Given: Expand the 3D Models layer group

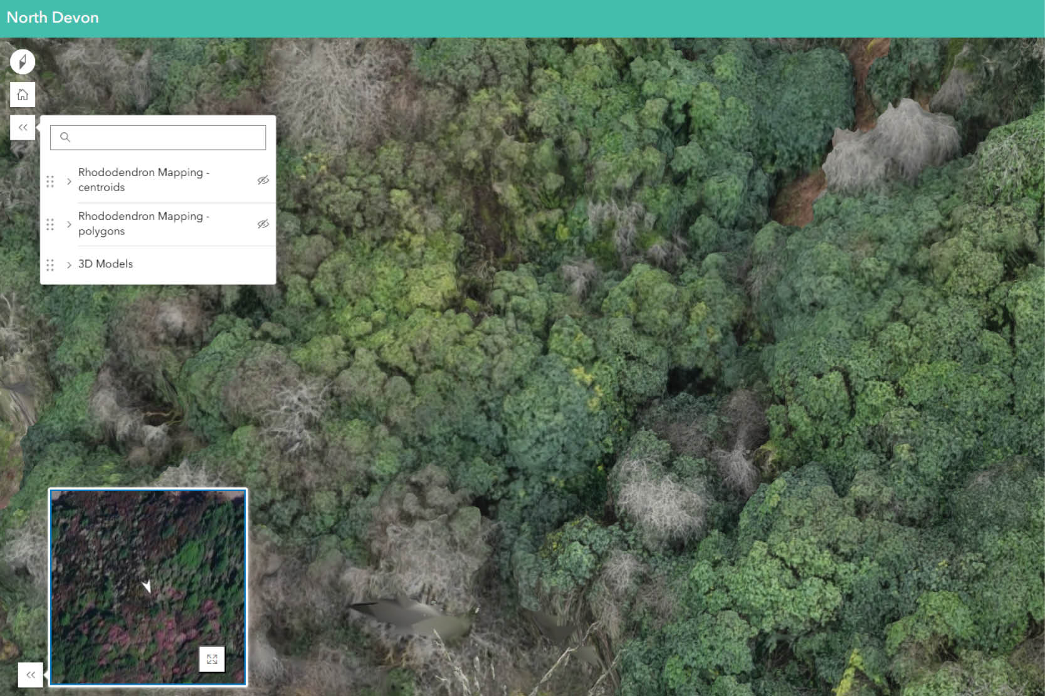Looking at the screenshot, I should pos(69,265).
